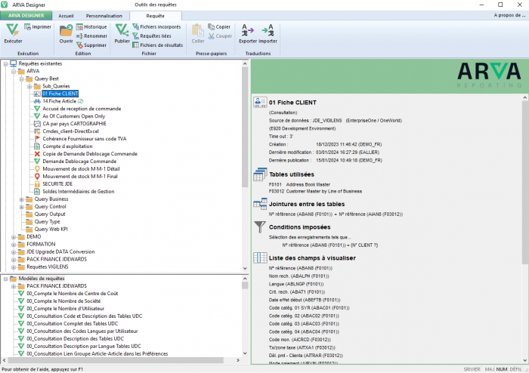Click the Jointures entre les tables icon
This screenshot has width=529, height=373.
tap(260, 204)
